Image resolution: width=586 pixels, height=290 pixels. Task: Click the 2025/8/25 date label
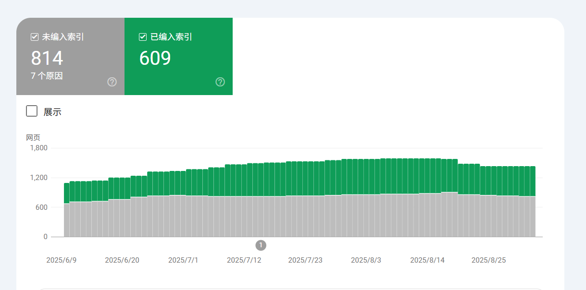click(x=488, y=260)
